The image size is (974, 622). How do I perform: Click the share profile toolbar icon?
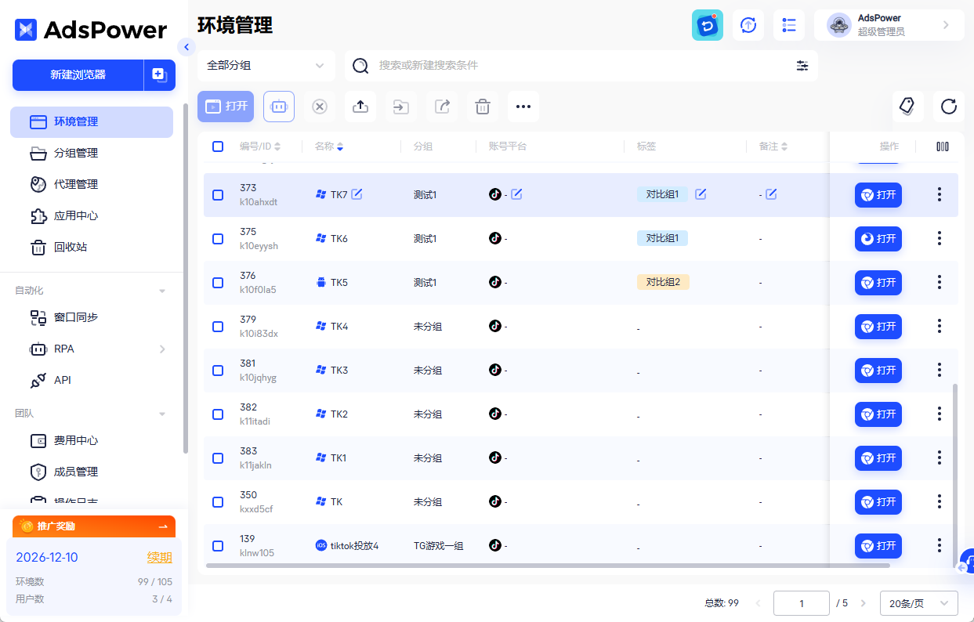pyautogui.click(x=442, y=107)
